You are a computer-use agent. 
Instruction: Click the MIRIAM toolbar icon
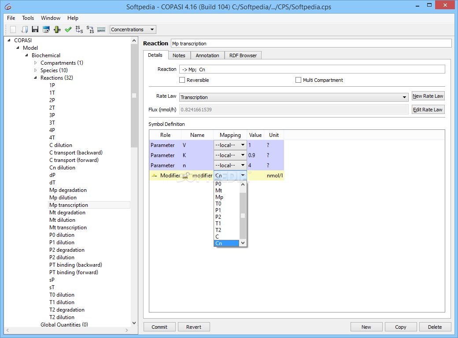click(x=101, y=29)
